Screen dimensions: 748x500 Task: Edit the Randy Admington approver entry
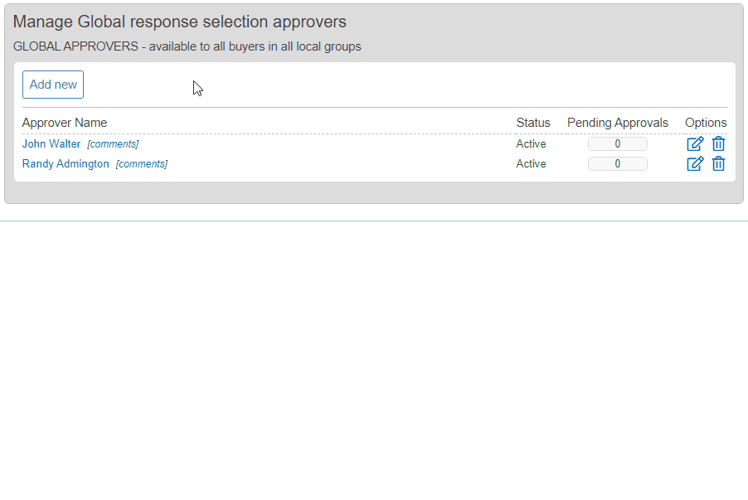(x=695, y=163)
